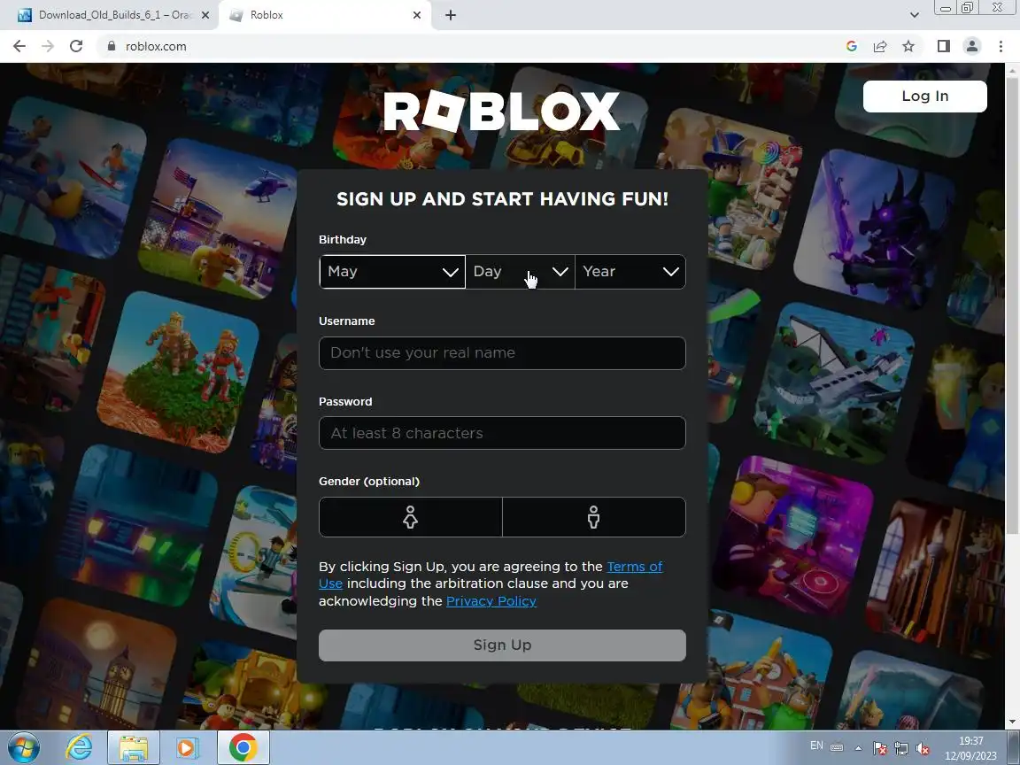Screen dimensions: 1020x765
Task: Show hidden system tray icons
Action: point(859,748)
